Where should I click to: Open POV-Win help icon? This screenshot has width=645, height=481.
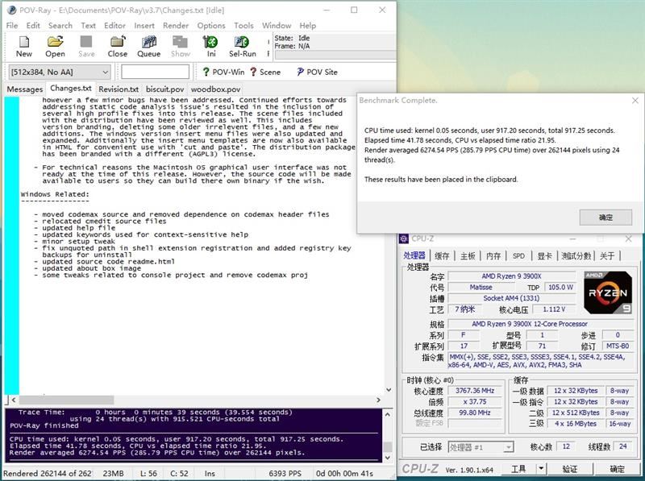click(223, 72)
